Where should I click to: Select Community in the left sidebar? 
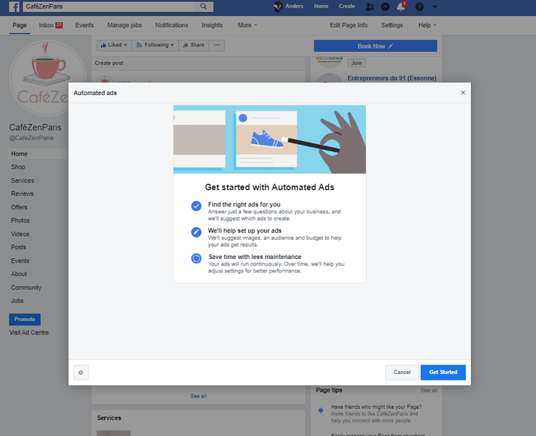pyautogui.click(x=26, y=288)
